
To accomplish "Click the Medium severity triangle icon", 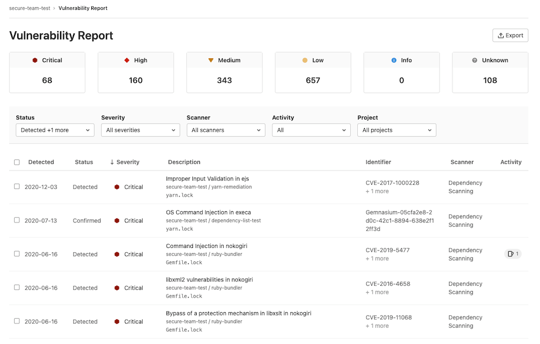I will 211,60.
